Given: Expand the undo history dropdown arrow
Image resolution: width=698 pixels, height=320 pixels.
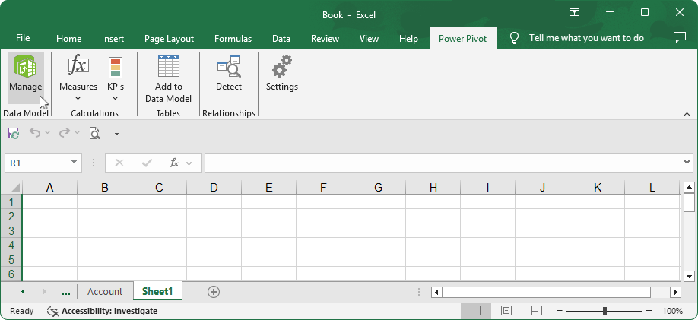Looking at the screenshot, I should [x=48, y=132].
